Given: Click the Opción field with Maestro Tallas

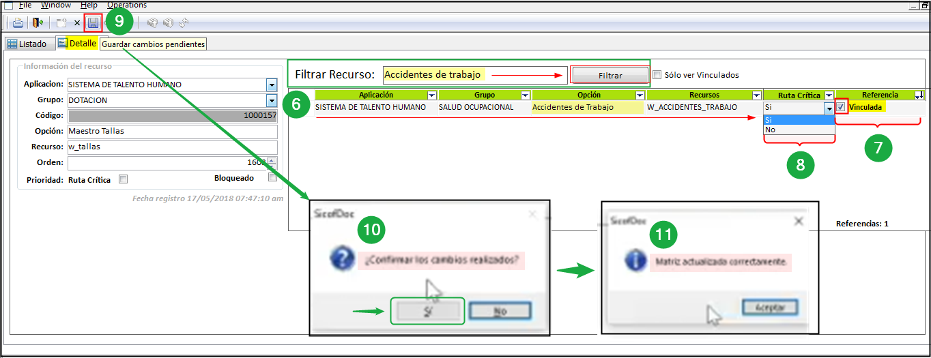Looking at the screenshot, I should [172, 131].
